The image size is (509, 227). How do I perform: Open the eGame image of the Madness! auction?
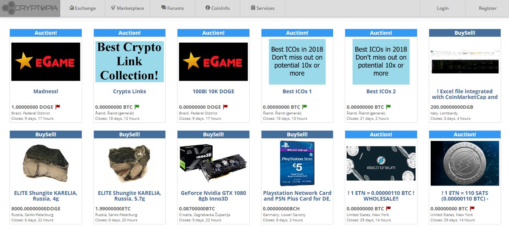click(46, 62)
